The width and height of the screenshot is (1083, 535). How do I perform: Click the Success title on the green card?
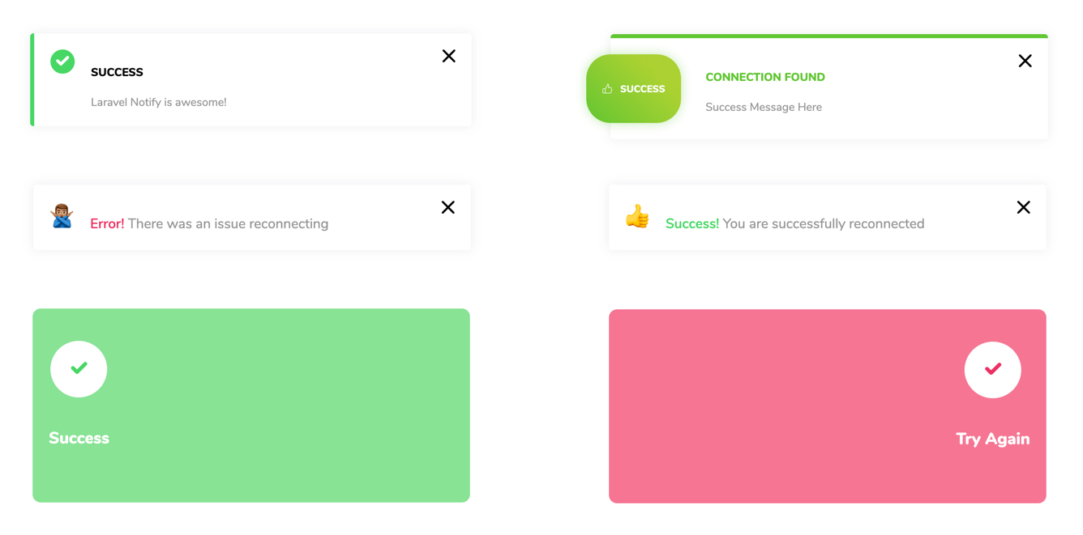pyautogui.click(x=79, y=438)
